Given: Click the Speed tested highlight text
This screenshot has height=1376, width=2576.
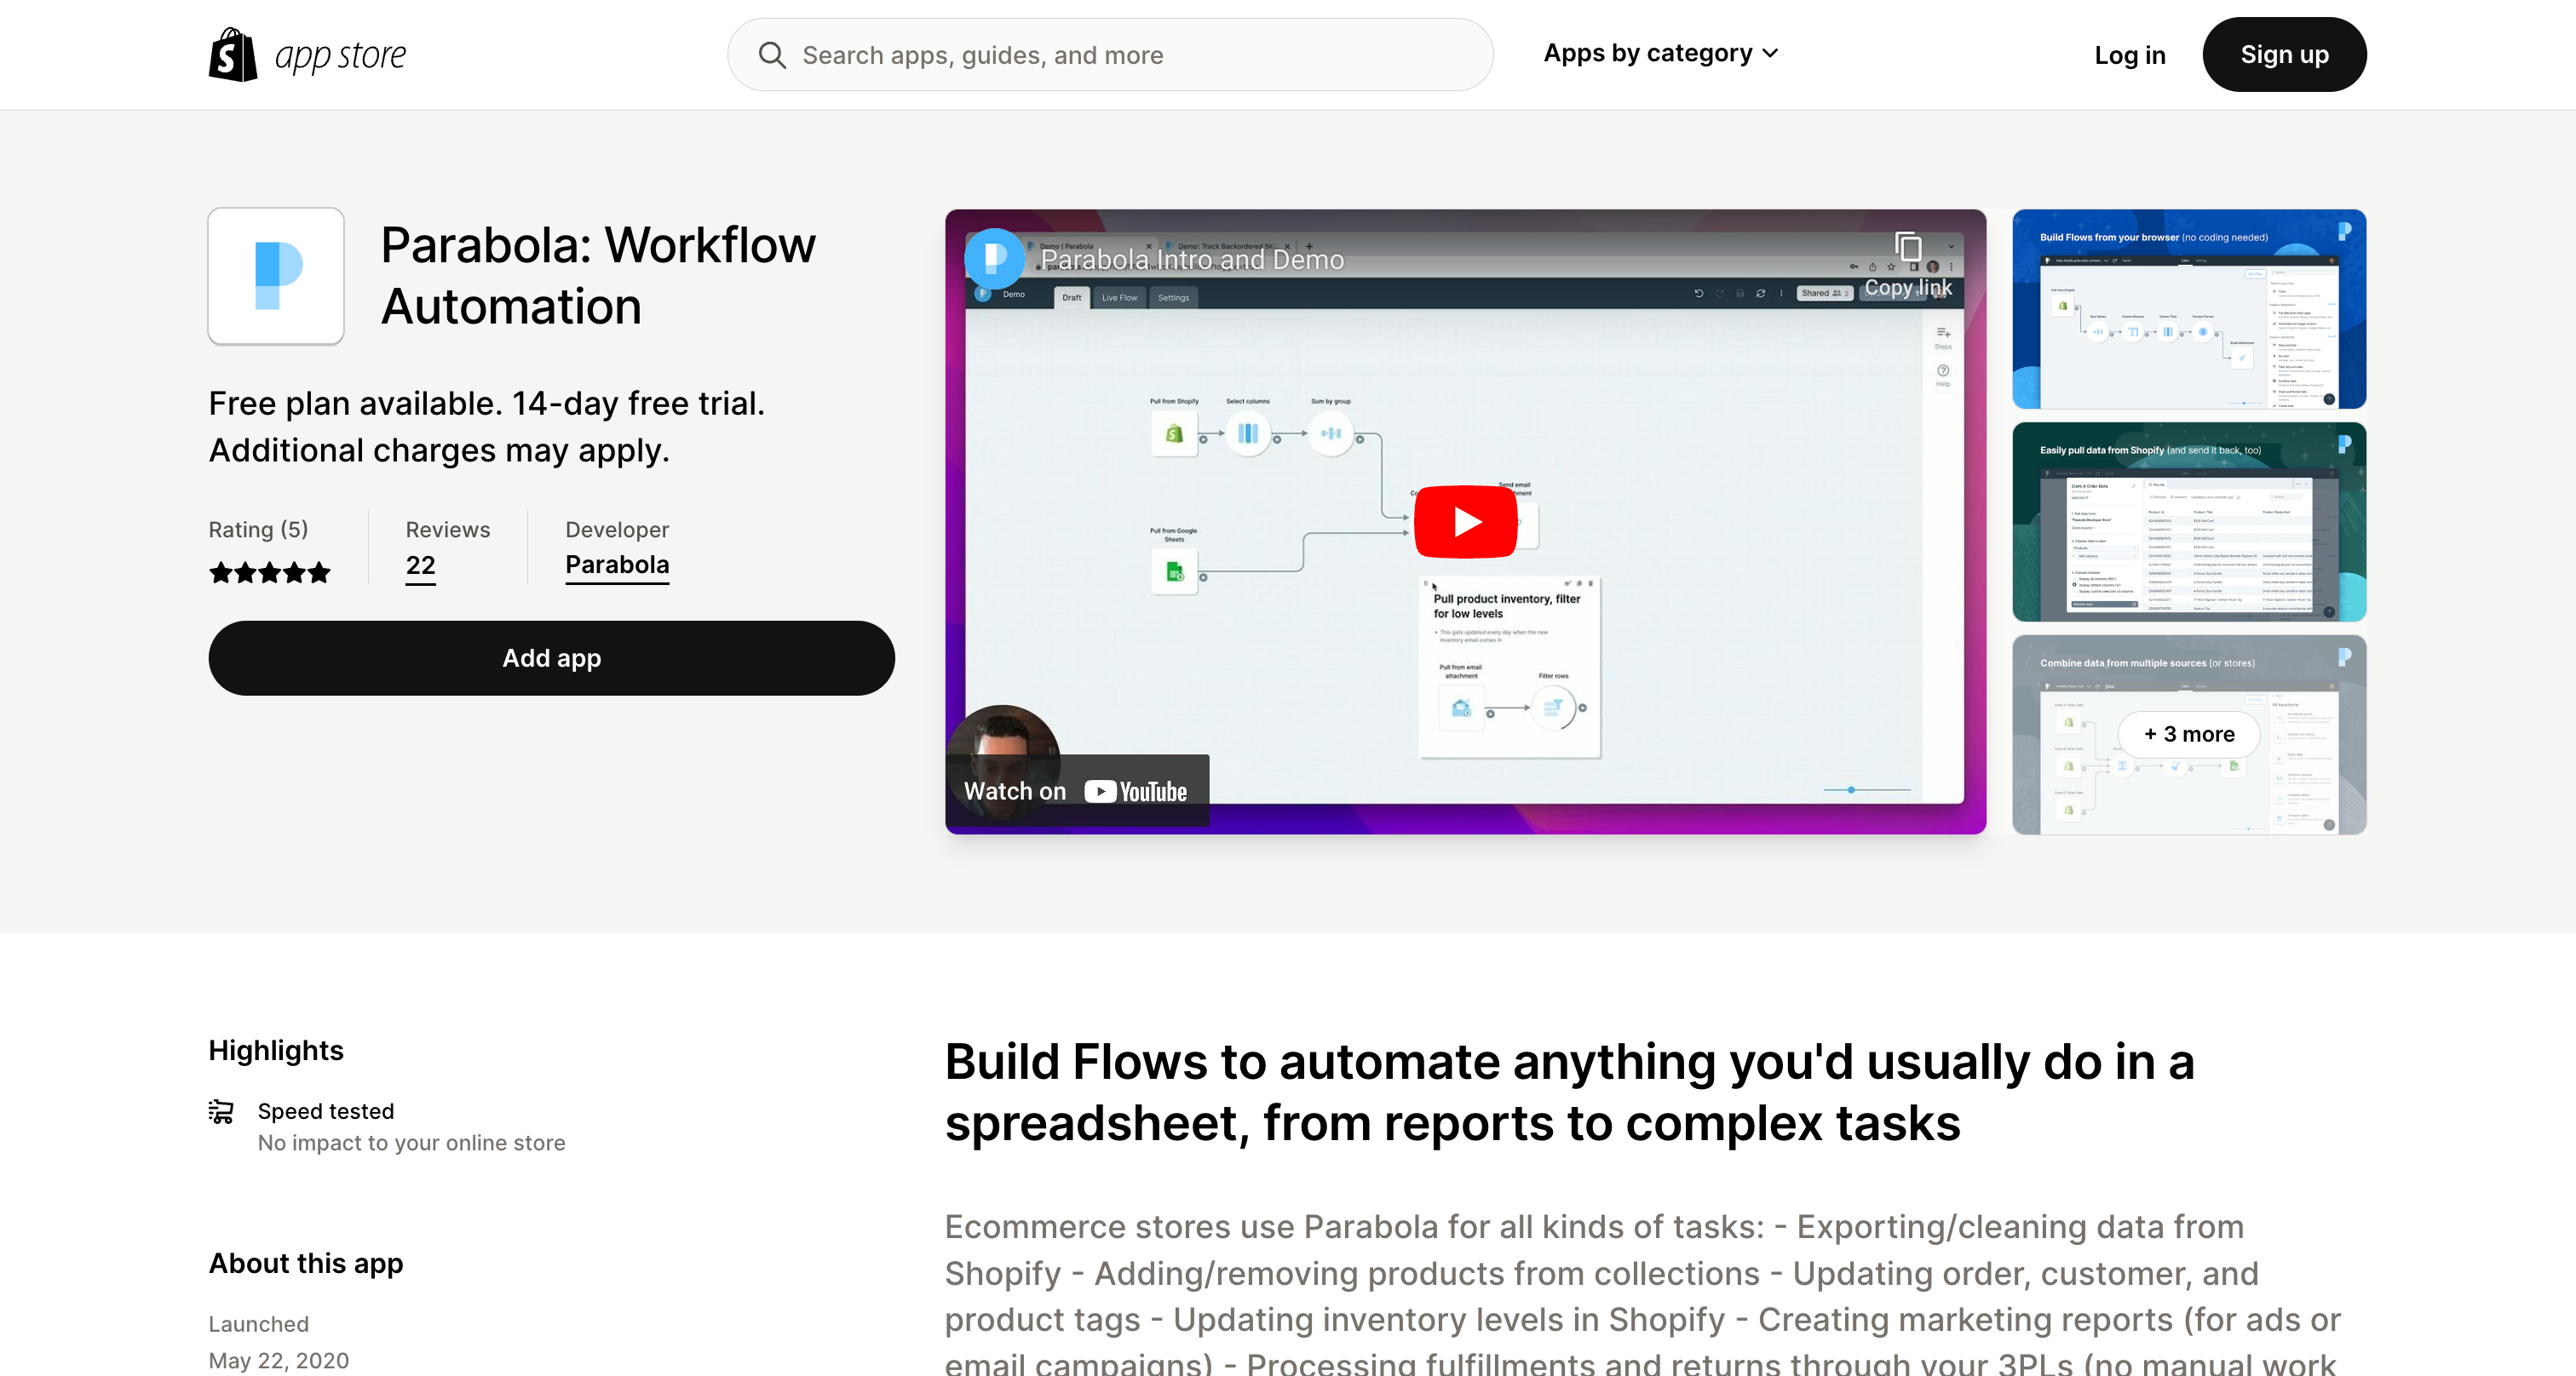Looking at the screenshot, I should point(326,1111).
